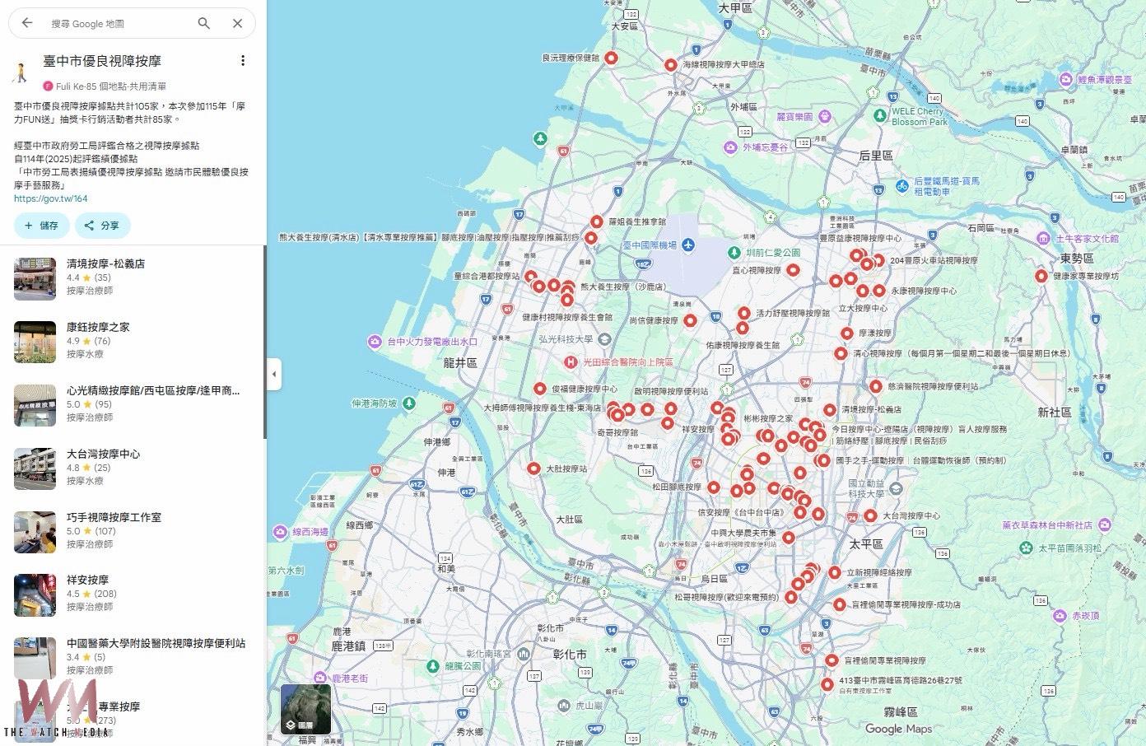The width and height of the screenshot is (1146, 746).
Task: Click the 良沅理療保健館 map pin
Action: pos(611,58)
